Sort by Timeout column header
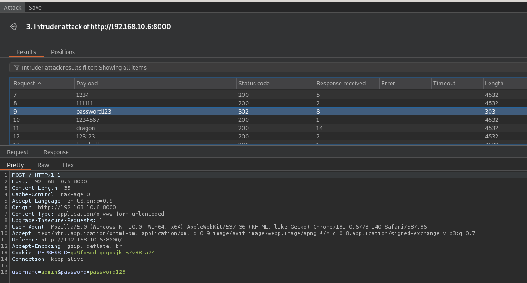The image size is (527, 283). [457, 83]
